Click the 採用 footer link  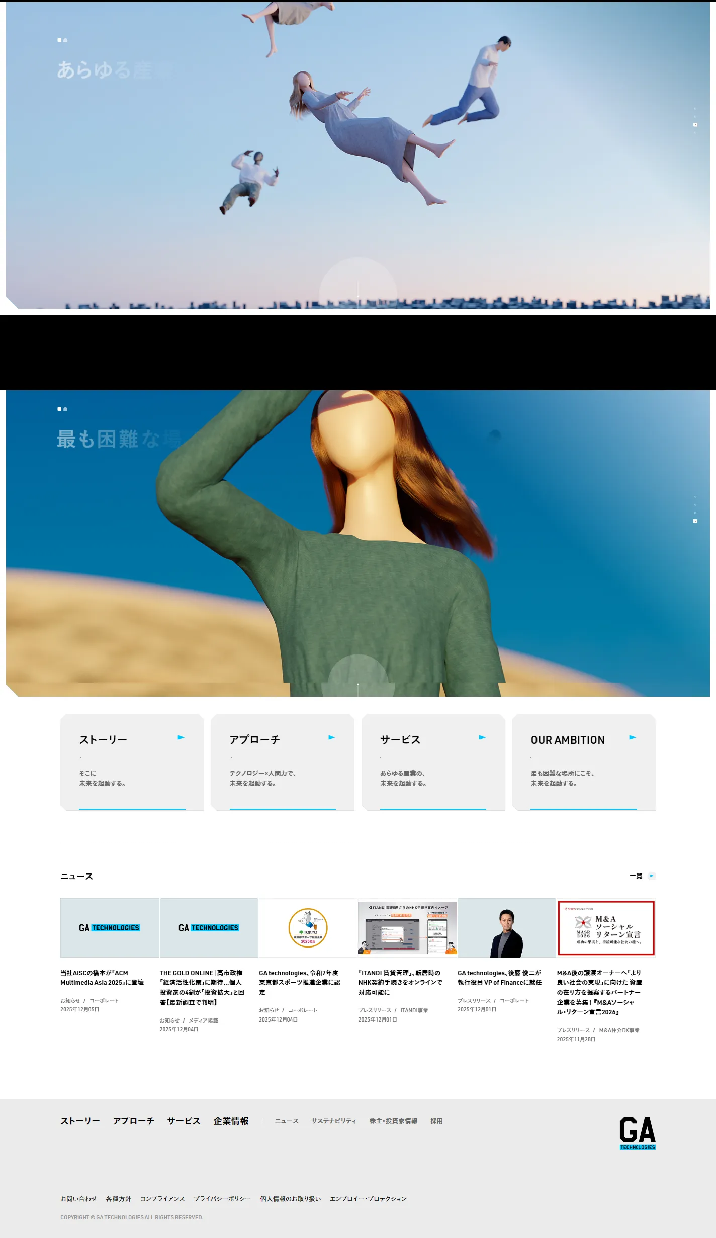(436, 1121)
